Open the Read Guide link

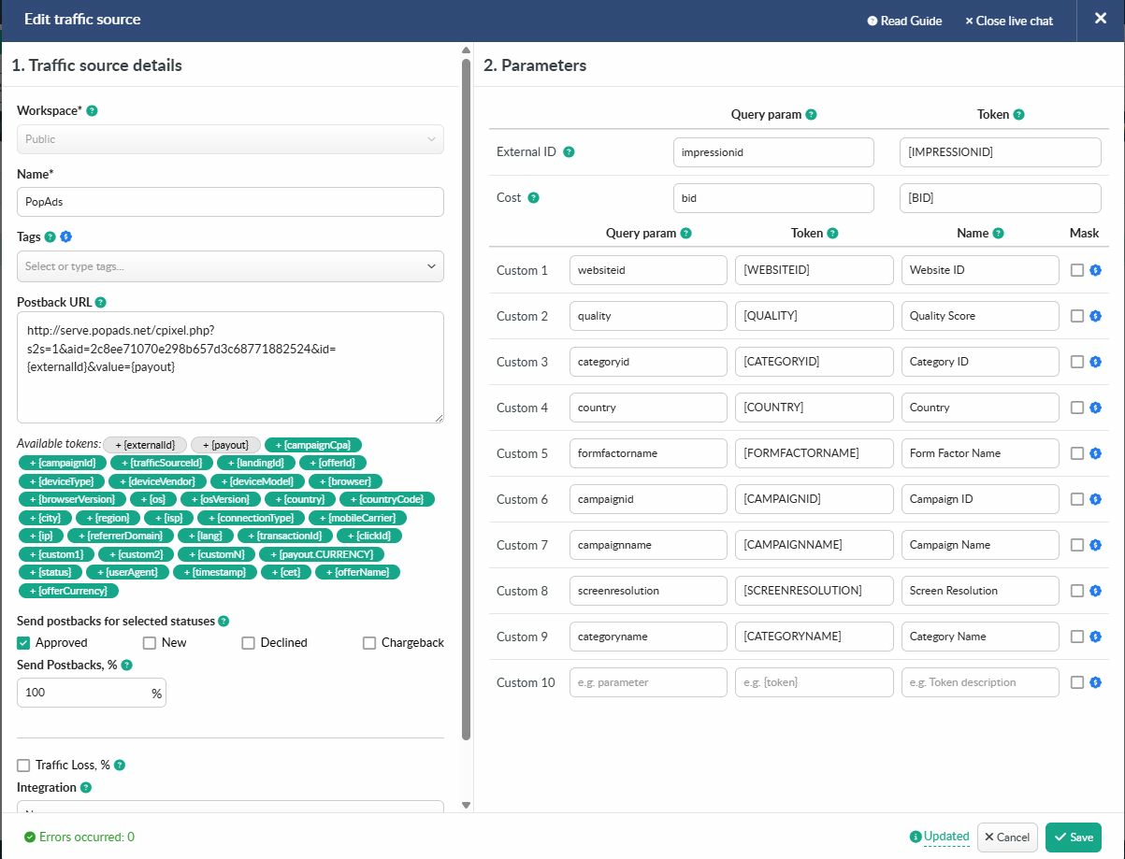tap(904, 21)
